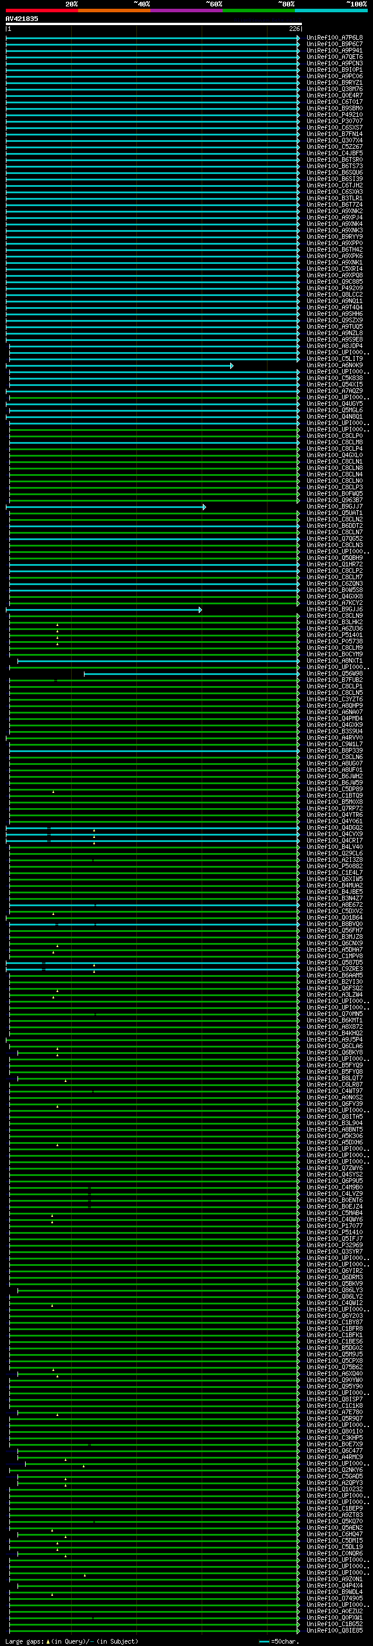Image resolution: width=373 pixels, height=1646 pixels.
Task: Select UniRef100_P51401 label
Action: point(335,635)
